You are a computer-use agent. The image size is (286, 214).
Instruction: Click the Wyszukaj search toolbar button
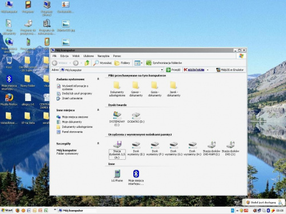(102, 63)
